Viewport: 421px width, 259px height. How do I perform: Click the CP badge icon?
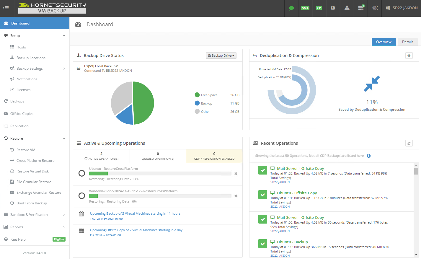coord(319,8)
